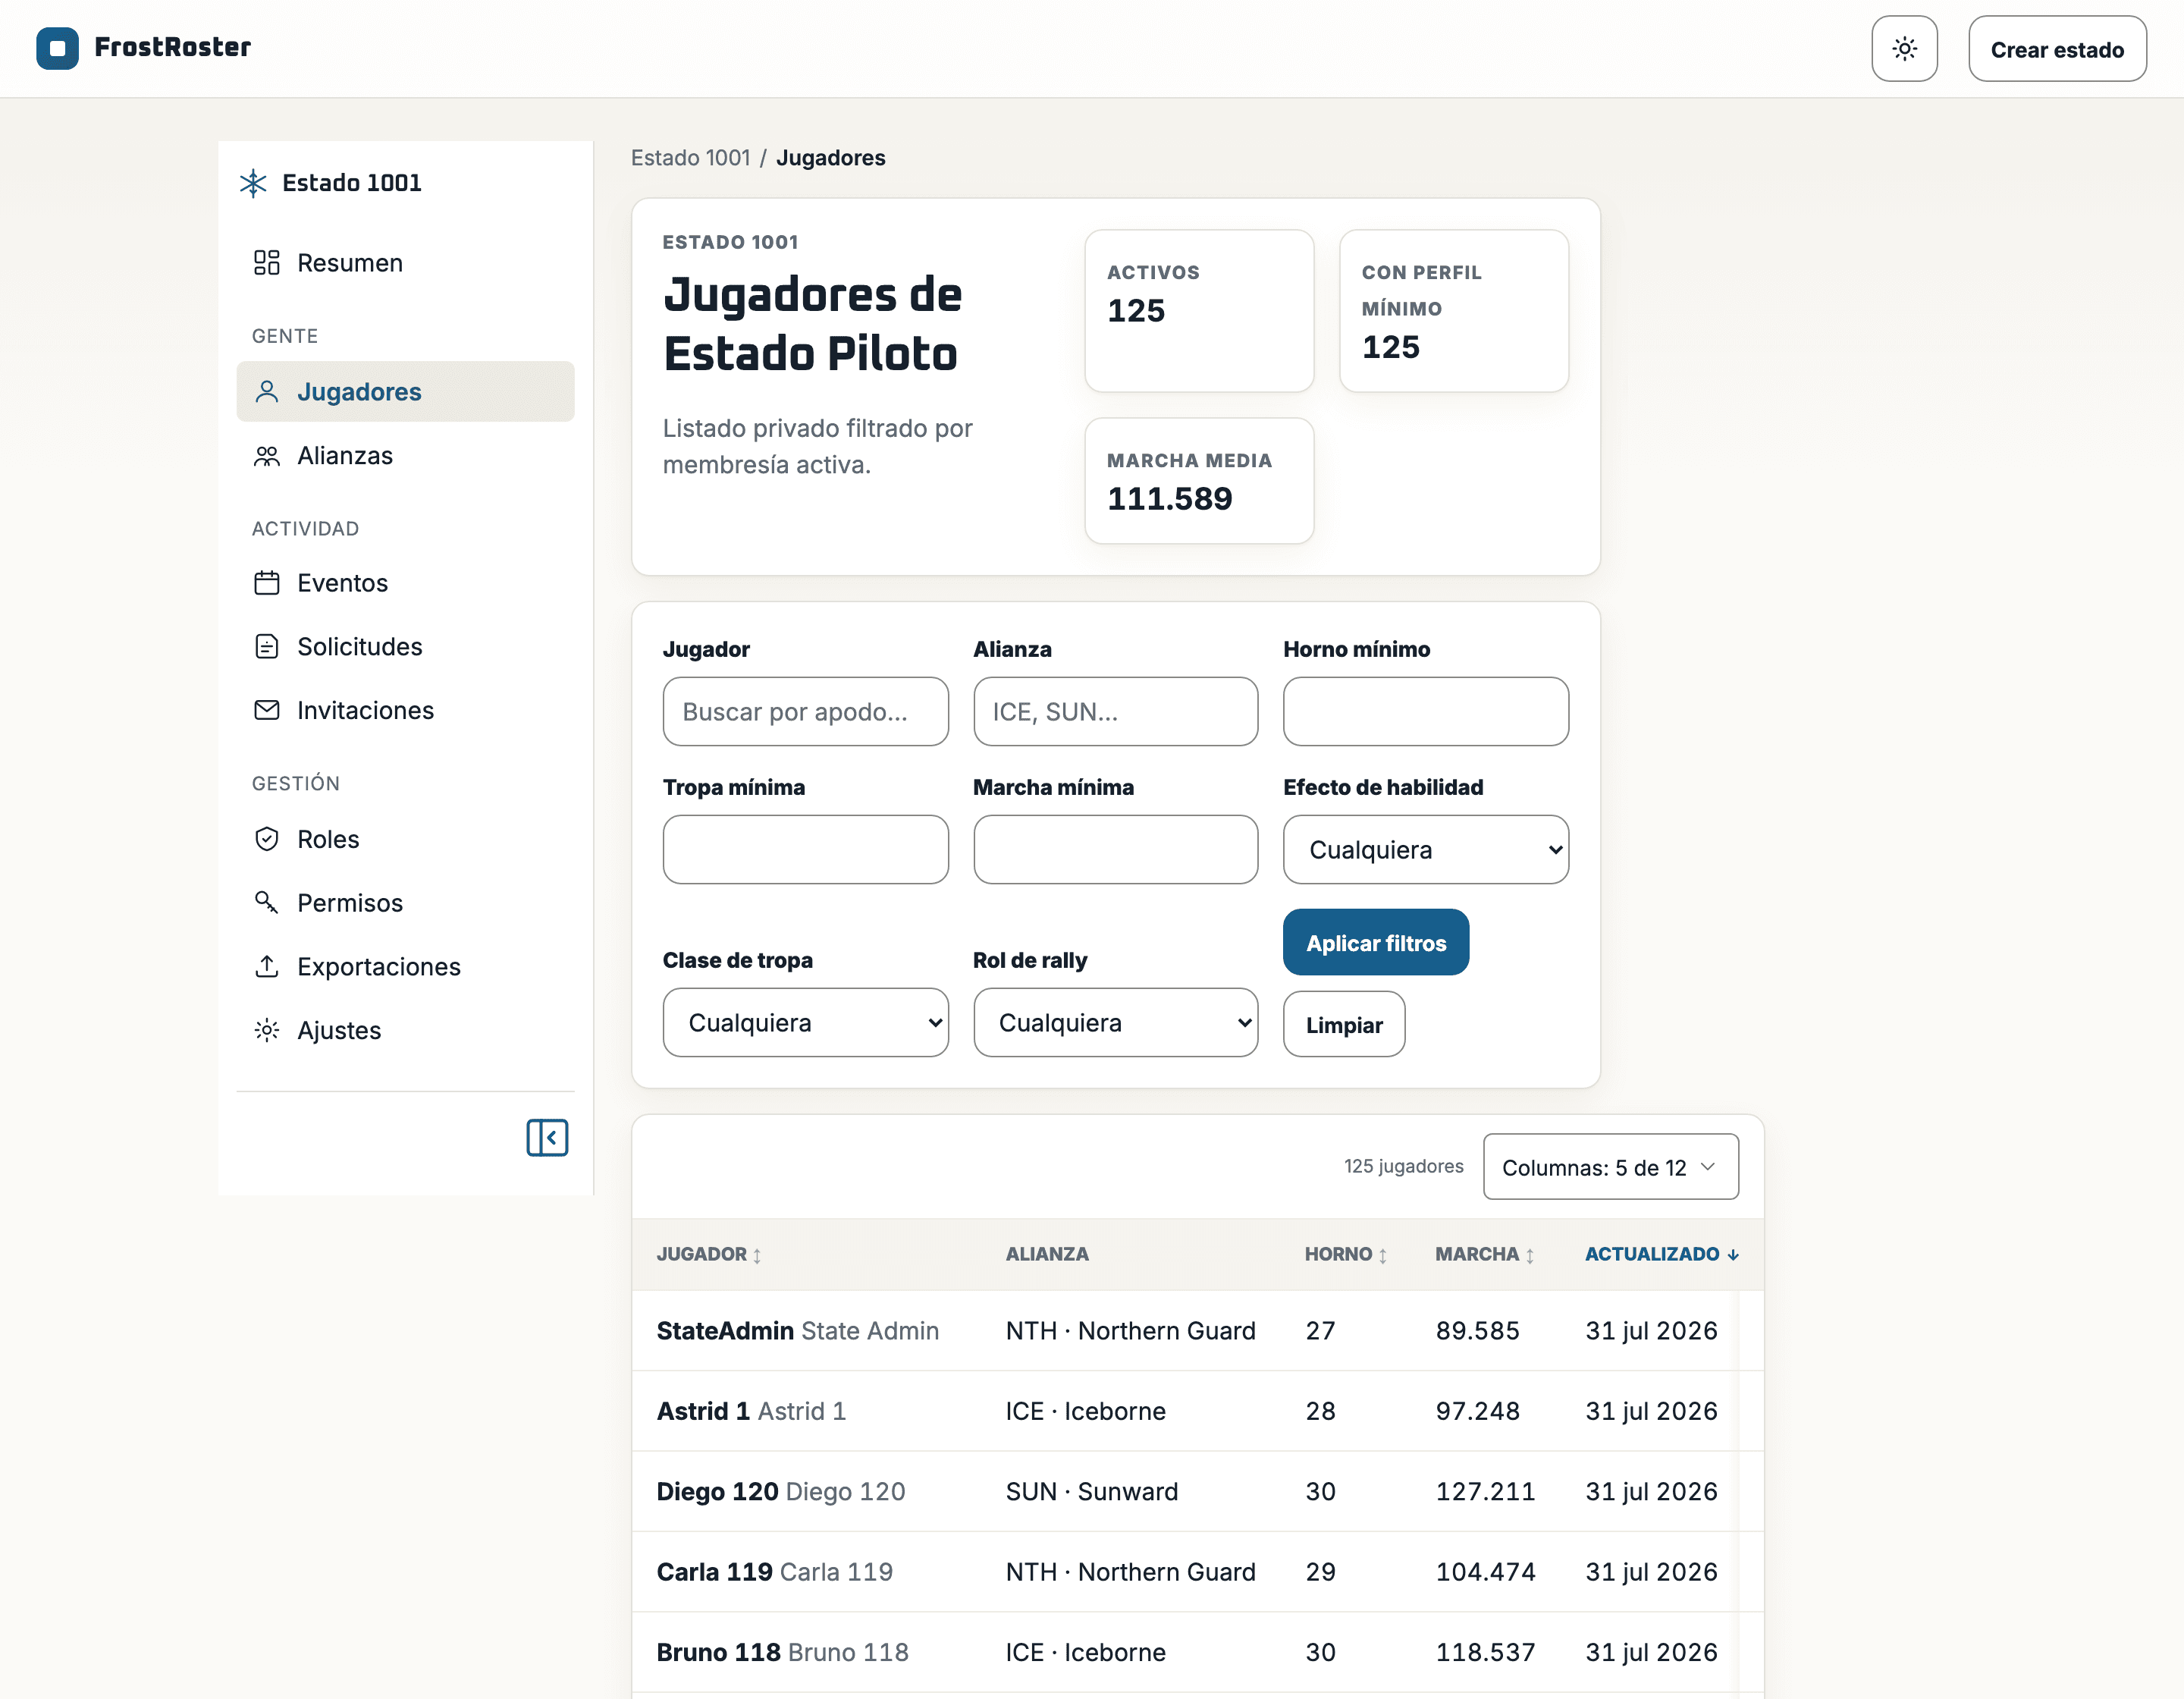
Task: Click the Estado 1001 snowflake icon
Action: click(253, 183)
